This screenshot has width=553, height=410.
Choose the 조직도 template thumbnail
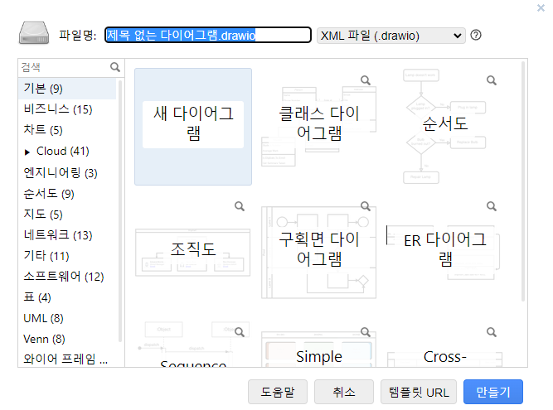(193, 252)
